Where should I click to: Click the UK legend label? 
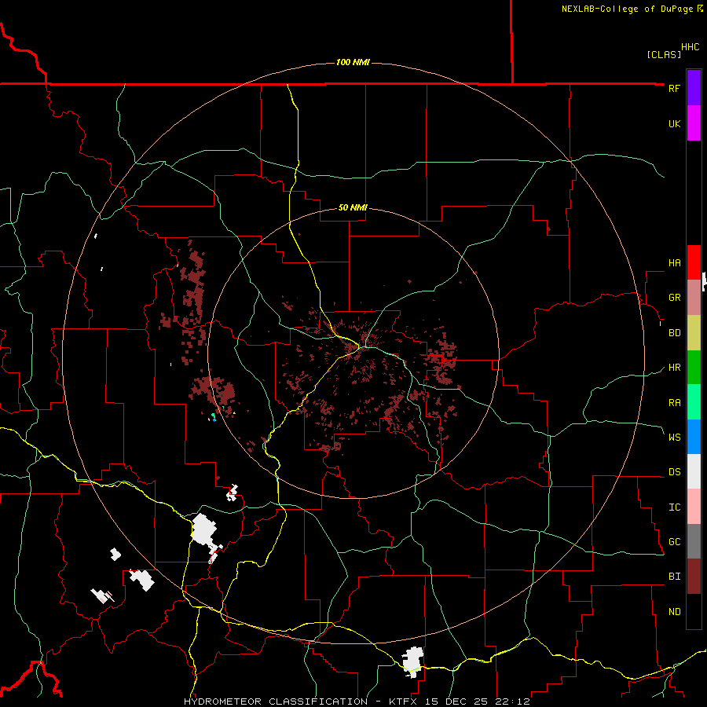pyautogui.click(x=674, y=123)
